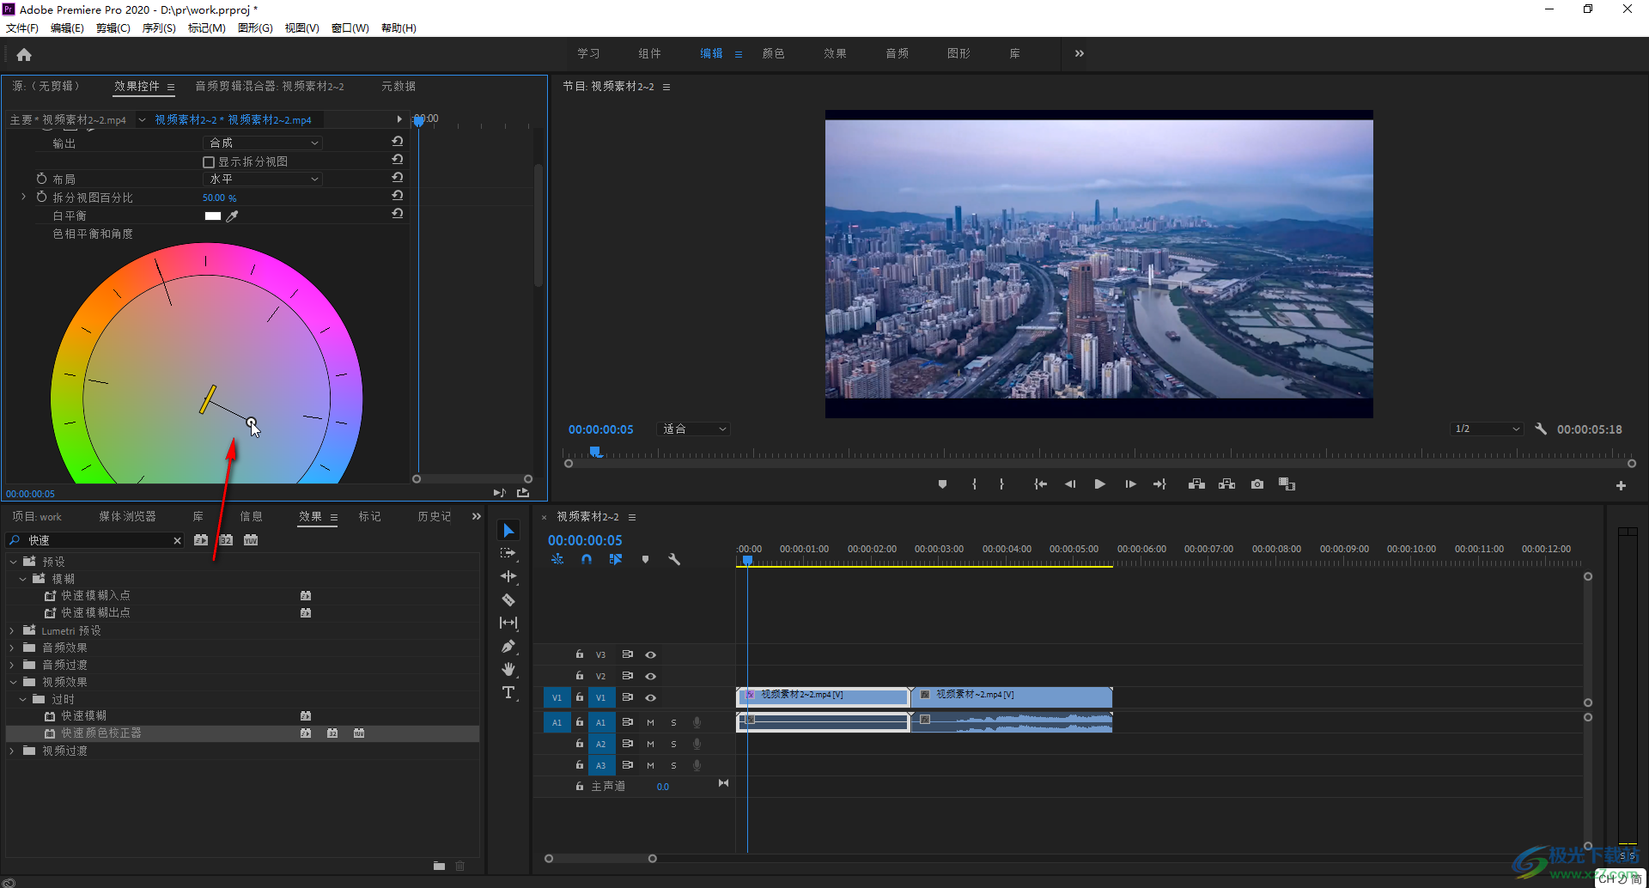Enable Show Split View checkbox
1649x888 pixels.
[209, 161]
